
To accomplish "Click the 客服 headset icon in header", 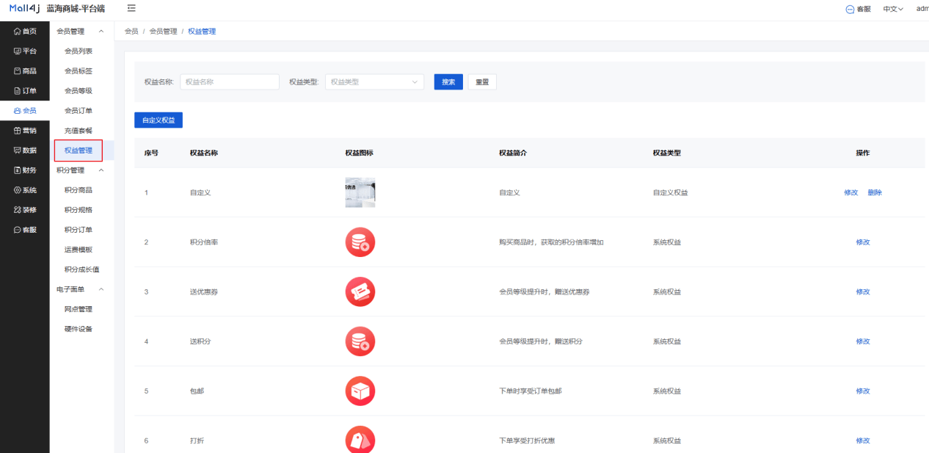I will pyautogui.click(x=850, y=9).
